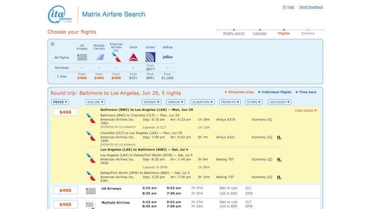This screenshot has height=209, width=371.
Task: Select the Delta airline logo
Action: 133,57
